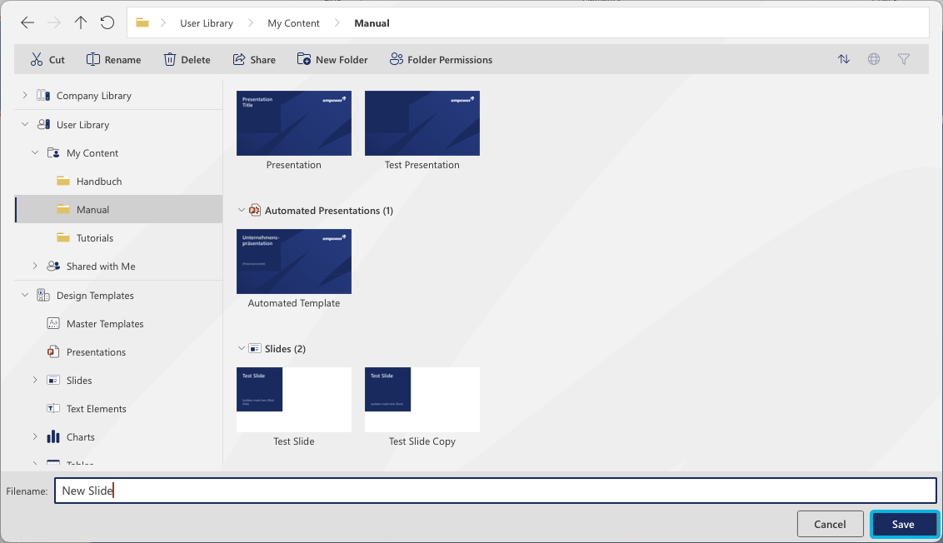This screenshot has height=543, width=943.
Task: Go forward with the right arrow
Action: 54,22
